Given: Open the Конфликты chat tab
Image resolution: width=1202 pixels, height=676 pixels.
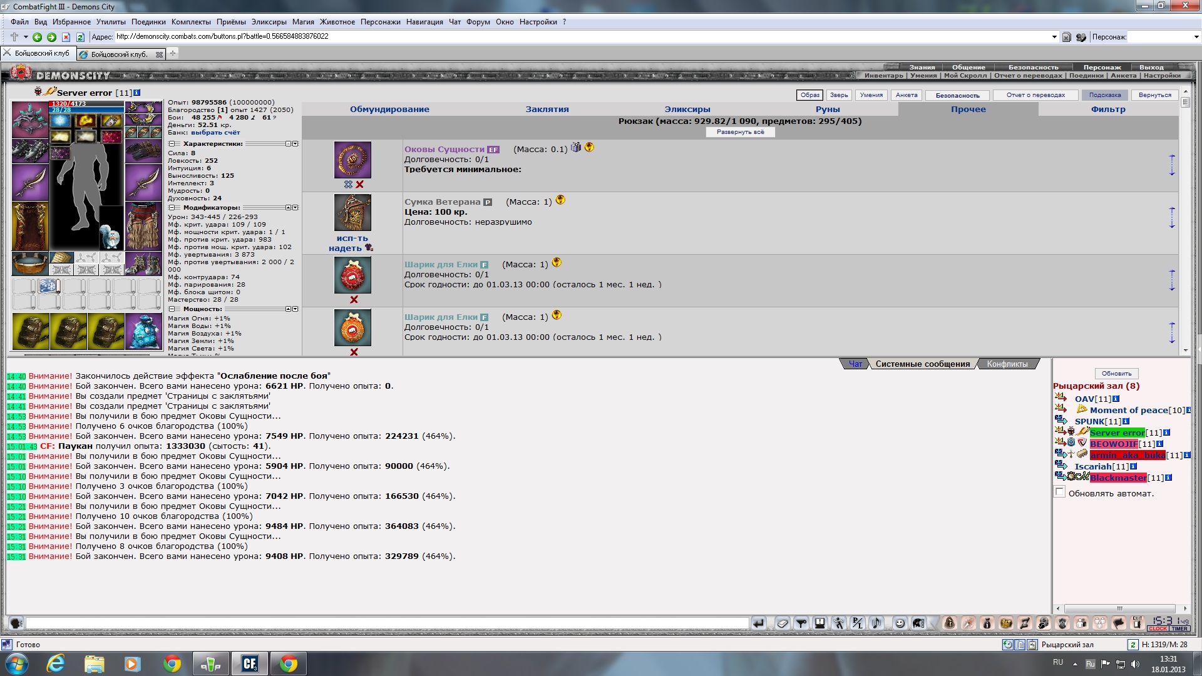Looking at the screenshot, I should (x=1007, y=364).
